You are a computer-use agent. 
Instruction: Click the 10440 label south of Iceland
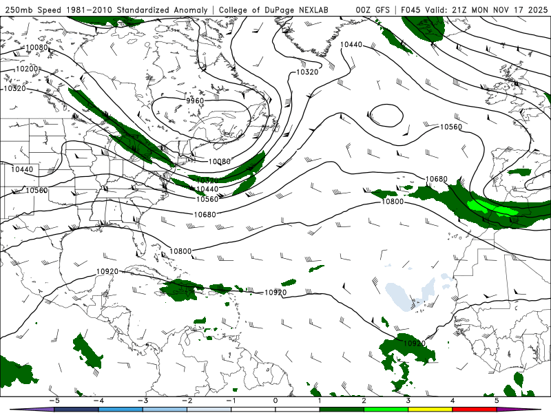(x=351, y=45)
